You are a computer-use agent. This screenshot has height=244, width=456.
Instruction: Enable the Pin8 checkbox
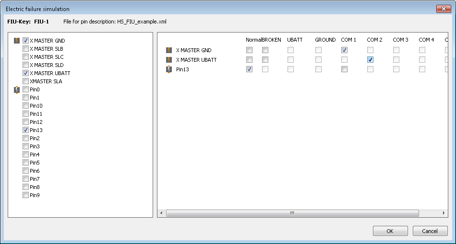[25, 187]
